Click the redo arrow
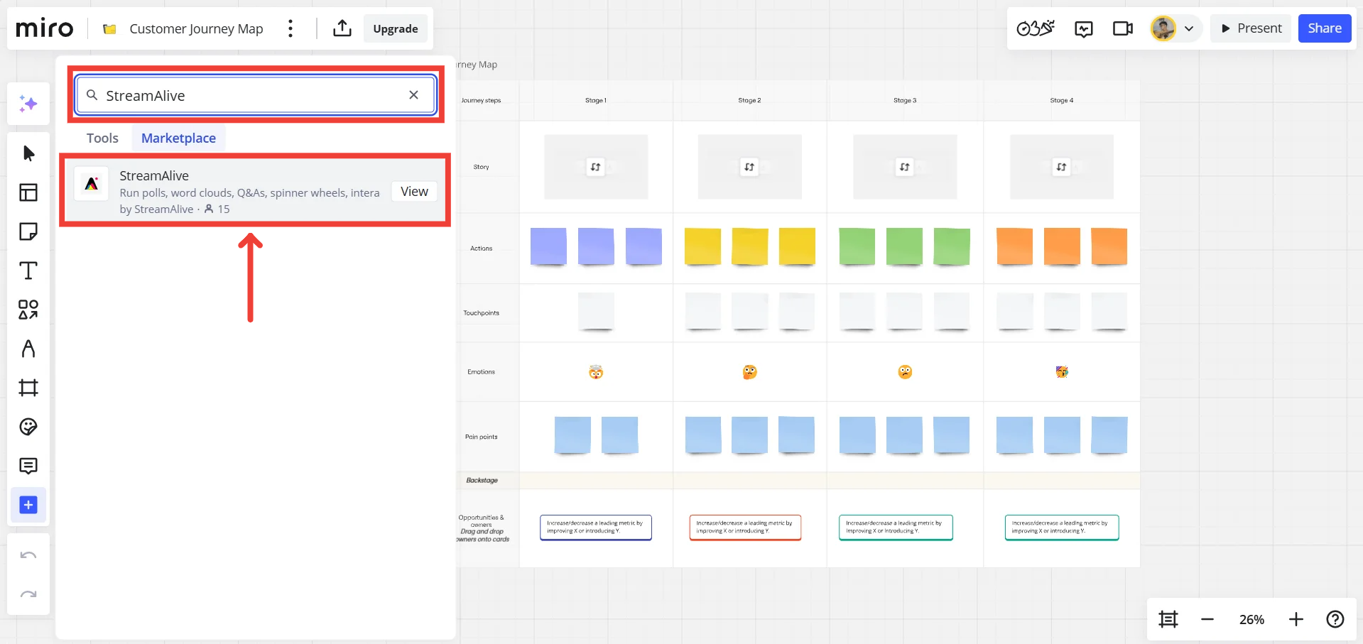Screen dimensions: 1363x644 28,594
